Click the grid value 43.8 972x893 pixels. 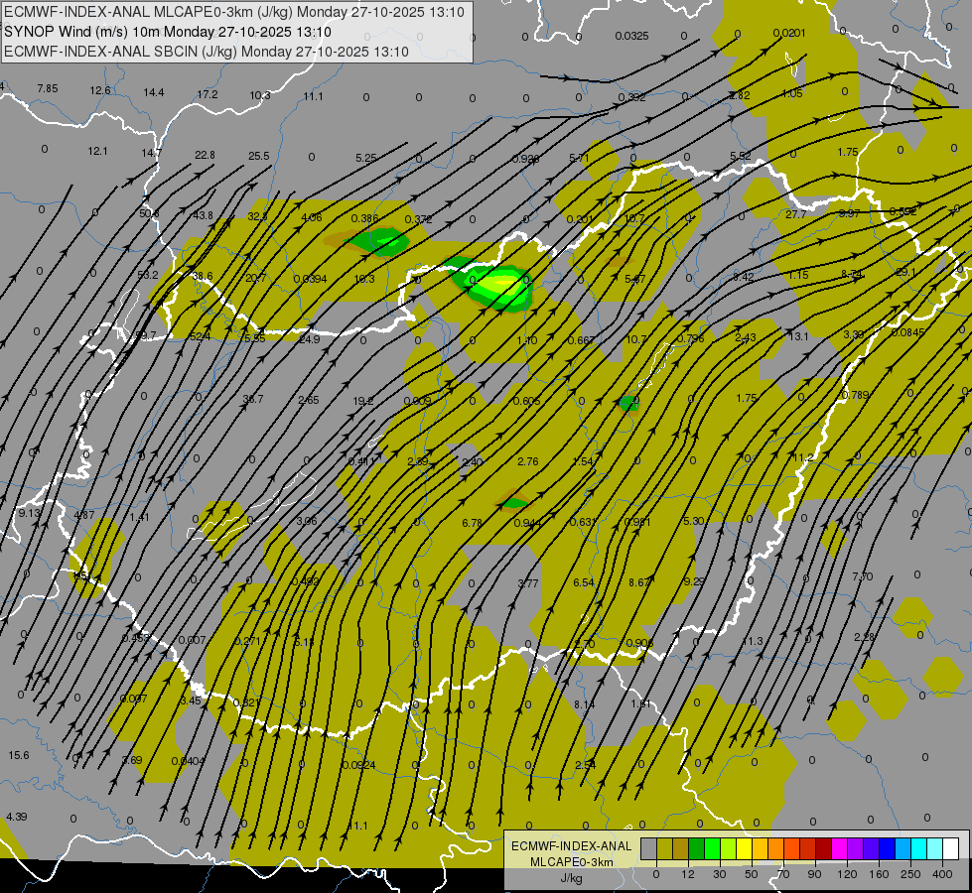point(203,215)
